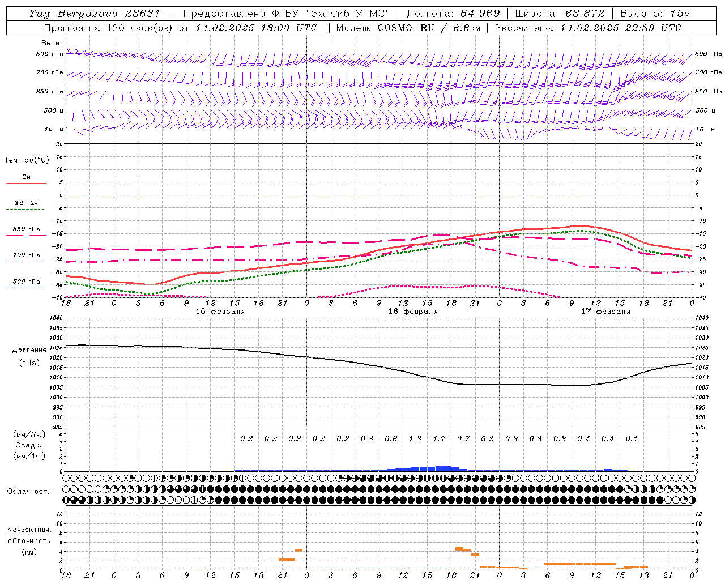Click the 17 февраля date label
Image resolution: width=725 pixels, height=580 pixels.
pos(605,312)
